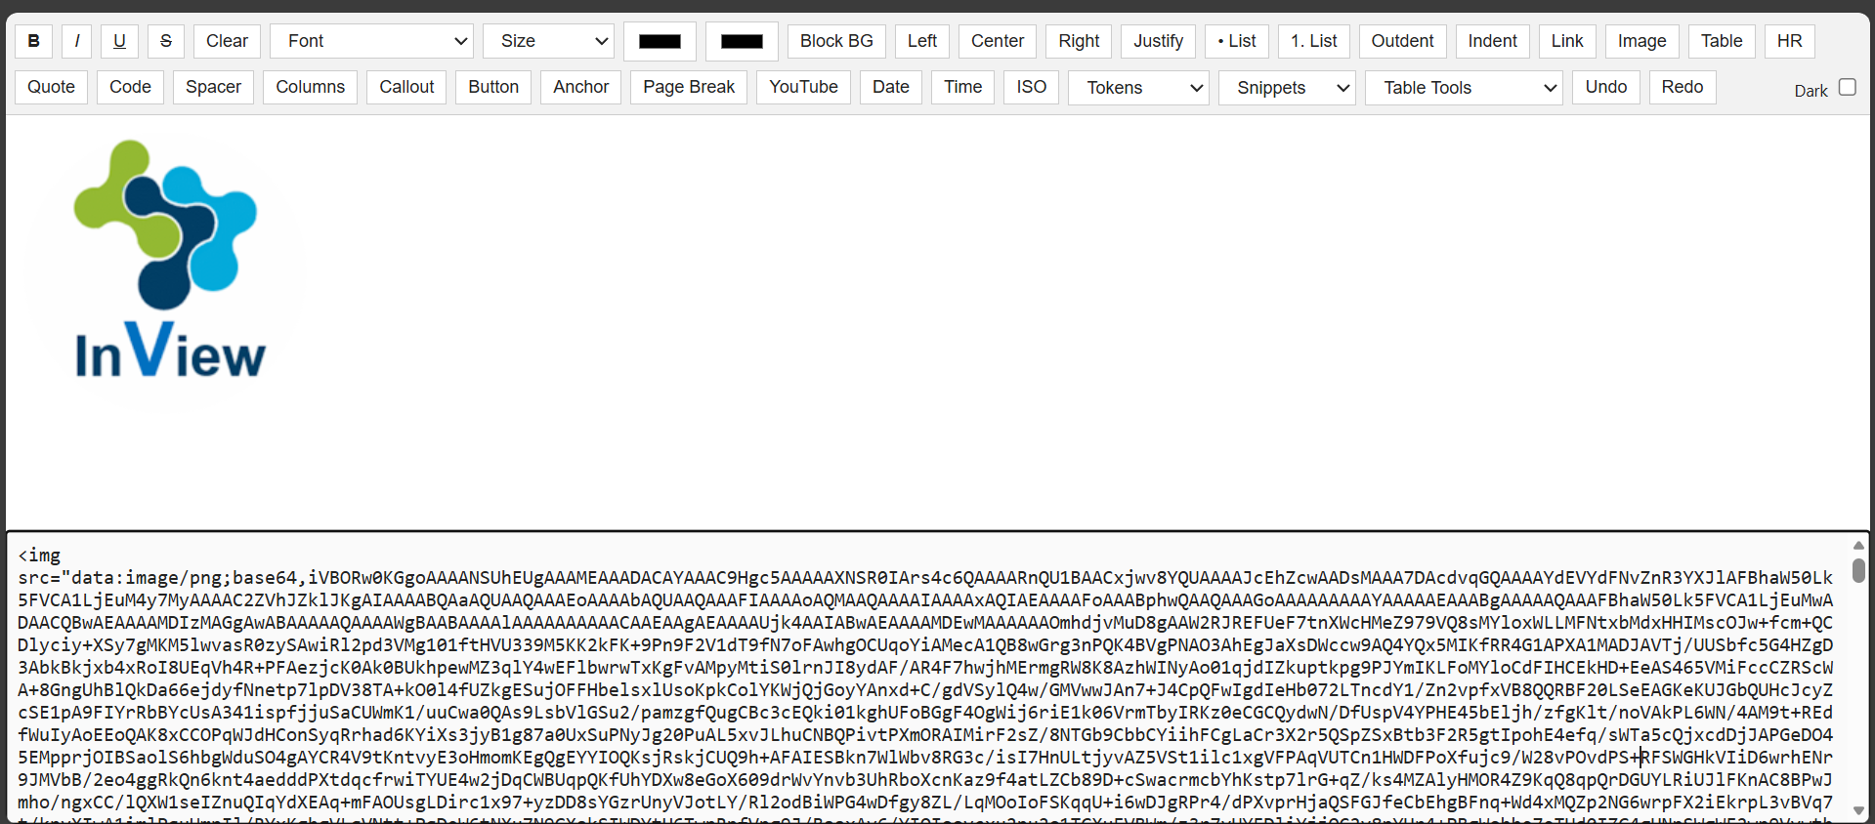The width and height of the screenshot is (1875, 824).
Task: Apply strikethrough with the S button
Action: [x=166, y=41]
